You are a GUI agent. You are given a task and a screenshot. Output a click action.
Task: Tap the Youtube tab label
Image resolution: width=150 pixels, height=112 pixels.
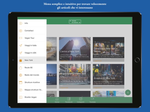coord(92,102)
